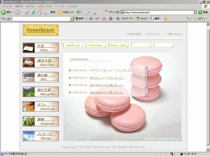This screenshot has width=210, height=157.
Task: Open the 編集(E) menu
Action: click(19, 6)
